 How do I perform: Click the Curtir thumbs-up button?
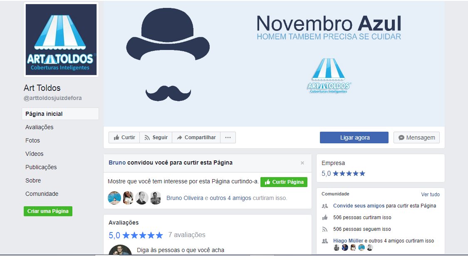(x=124, y=137)
